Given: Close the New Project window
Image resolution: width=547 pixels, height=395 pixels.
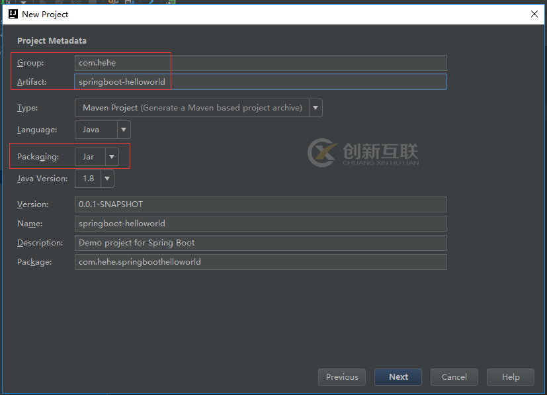Looking at the screenshot, I should click(x=534, y=14).
